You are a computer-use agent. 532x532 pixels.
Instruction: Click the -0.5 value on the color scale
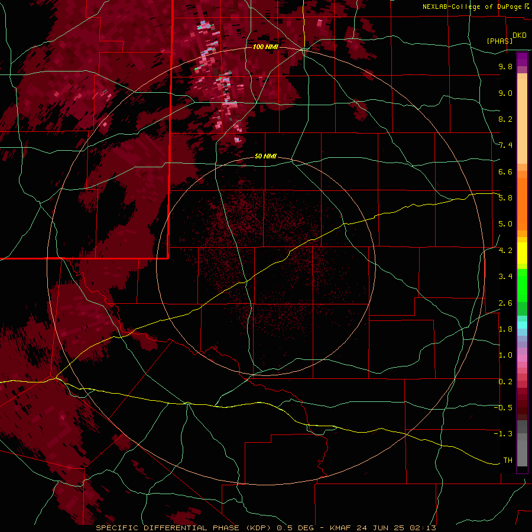pos(503,408)
